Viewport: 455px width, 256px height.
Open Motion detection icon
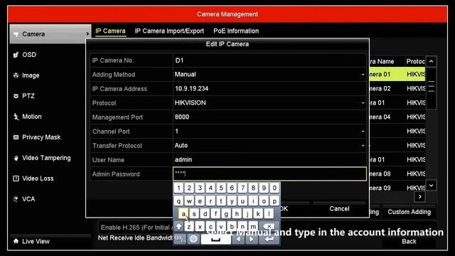pyautogui.click(x=16, y=117)
